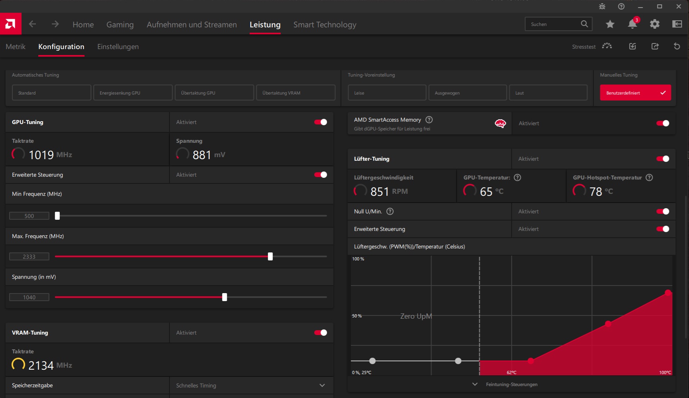This screenshot has width=689, height=398.
Task: Click the search magnifier icon
Action: tap(584, 24)
